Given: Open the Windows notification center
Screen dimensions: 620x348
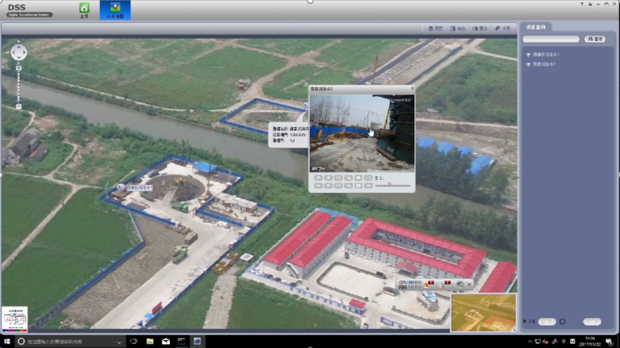Looking at the screenshot, I should pos(609,342).
